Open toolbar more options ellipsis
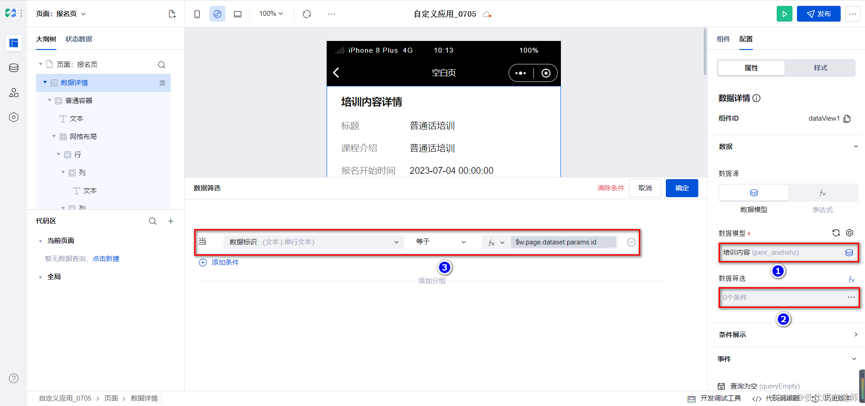Viewport: 865px width, 406px height. point(332,14)
